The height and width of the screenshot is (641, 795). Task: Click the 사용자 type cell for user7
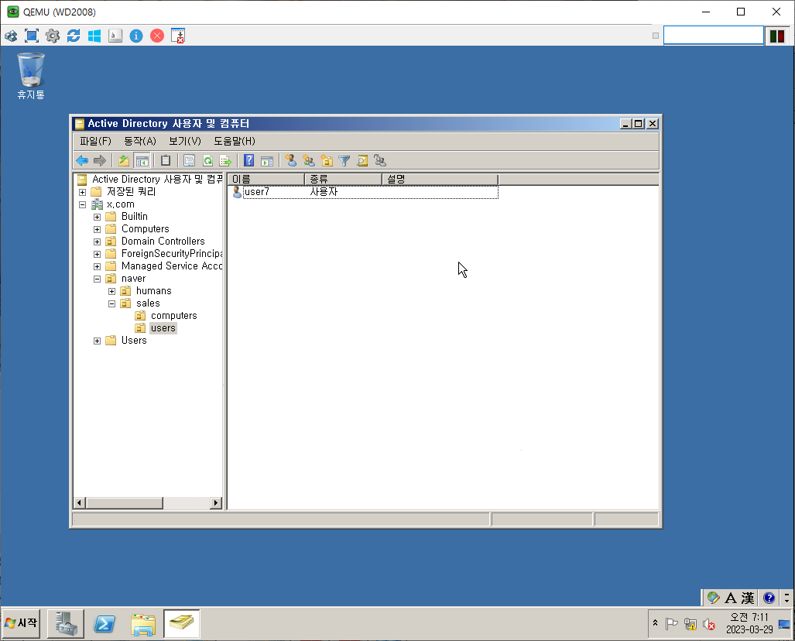tap(324, 192)
